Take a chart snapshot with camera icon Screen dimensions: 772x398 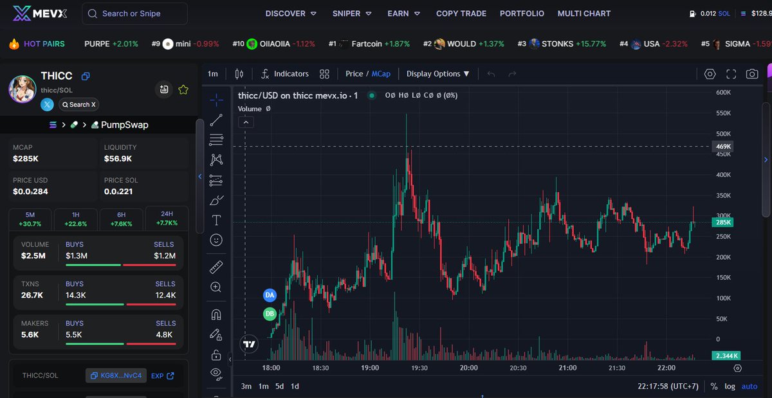point(752,74)
